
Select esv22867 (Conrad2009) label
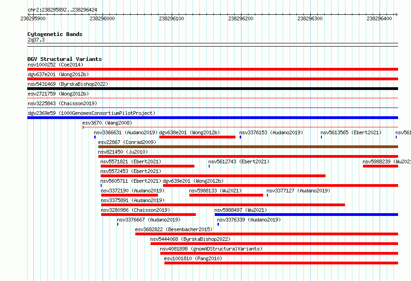point(127,142)
